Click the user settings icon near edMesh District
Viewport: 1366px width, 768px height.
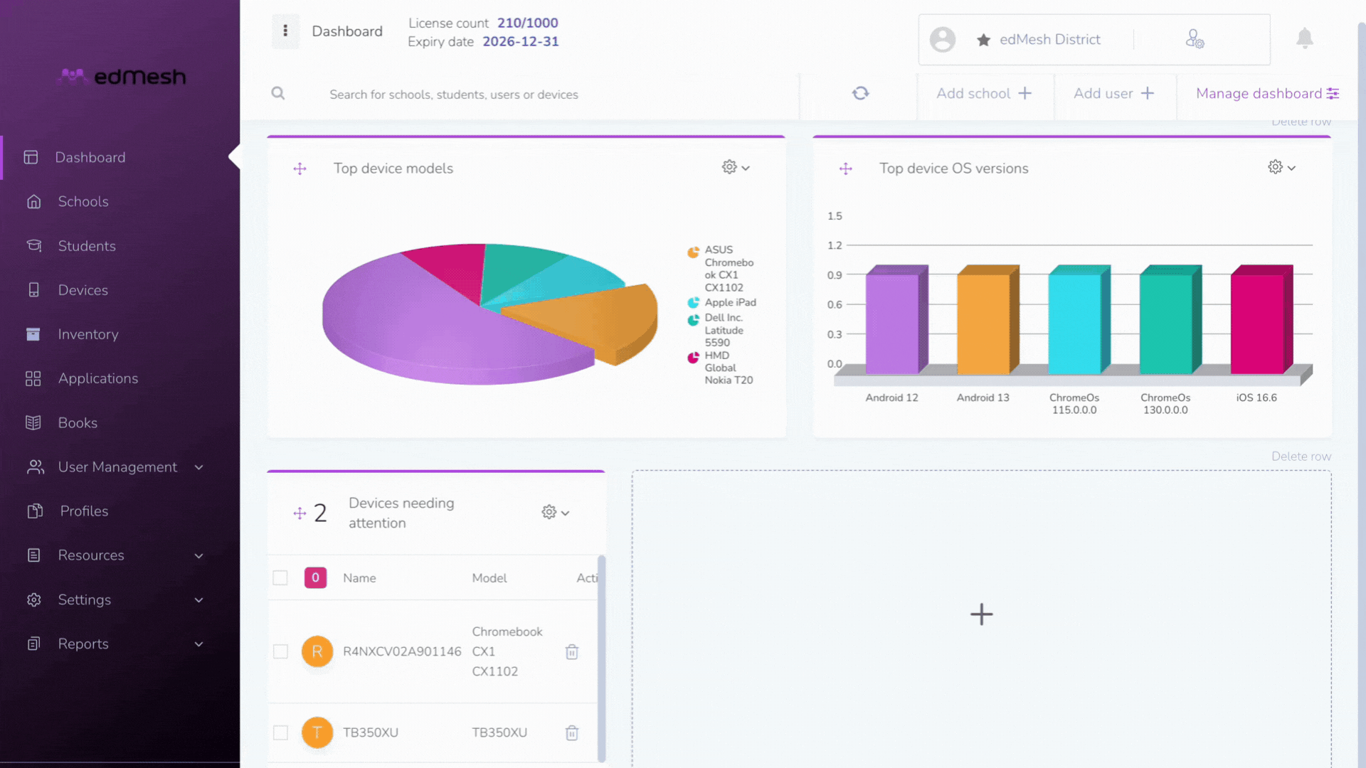(1195, 39)
